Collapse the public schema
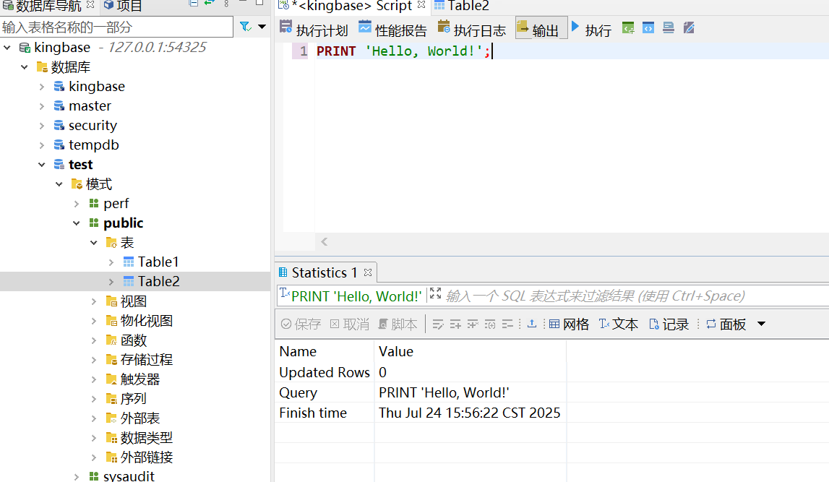The height and width of the screenshot is (482, 829). 77,223
